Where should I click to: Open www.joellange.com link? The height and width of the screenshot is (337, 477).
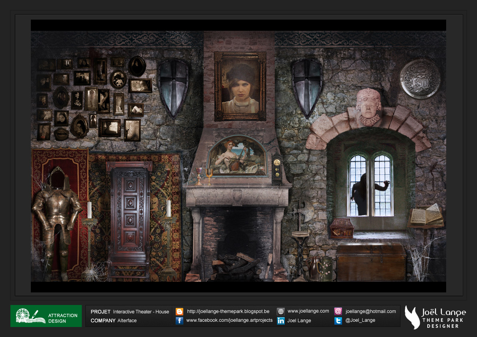[308, 311]
